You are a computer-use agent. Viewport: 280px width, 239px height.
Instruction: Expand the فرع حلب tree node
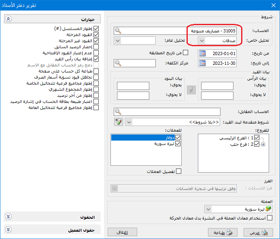point(263,144)
